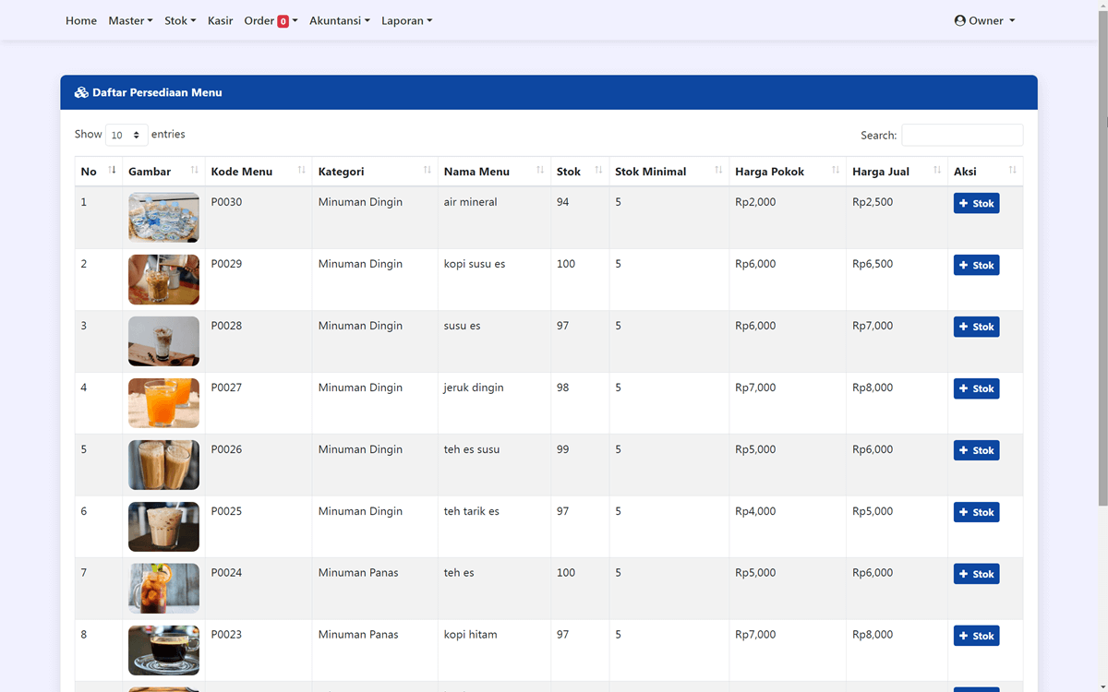Click the boxes icon beside Daftar Persediaan Menu
Image resolution: width=1108 pixels, height=692 pixels.
coord(81,92)
